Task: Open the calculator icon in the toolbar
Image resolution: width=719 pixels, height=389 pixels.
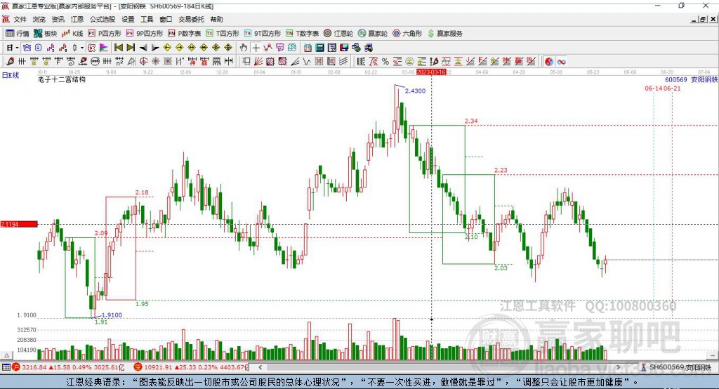Action: [x=319, y=48]
